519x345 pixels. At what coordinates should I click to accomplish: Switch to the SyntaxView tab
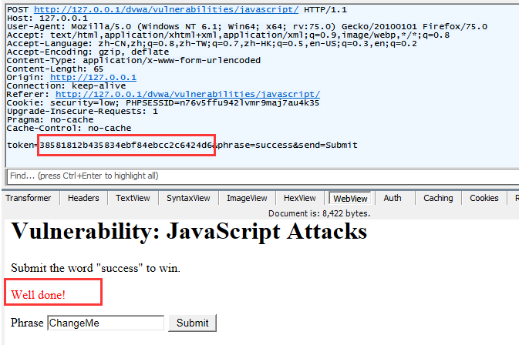[x=188, y=199]
